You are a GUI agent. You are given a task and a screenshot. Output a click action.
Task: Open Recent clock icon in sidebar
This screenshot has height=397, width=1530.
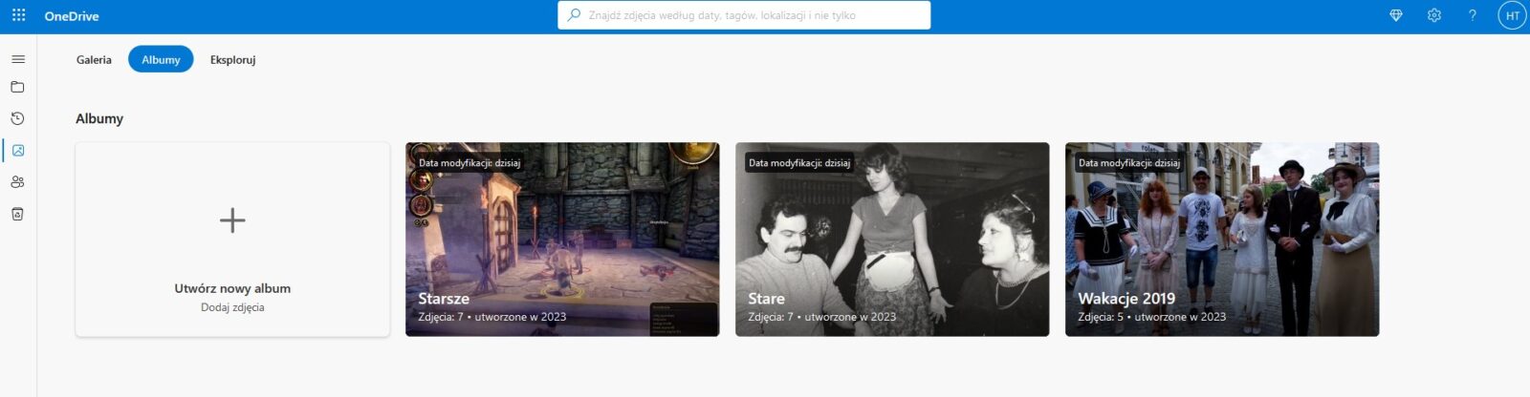tap(18, 118)
